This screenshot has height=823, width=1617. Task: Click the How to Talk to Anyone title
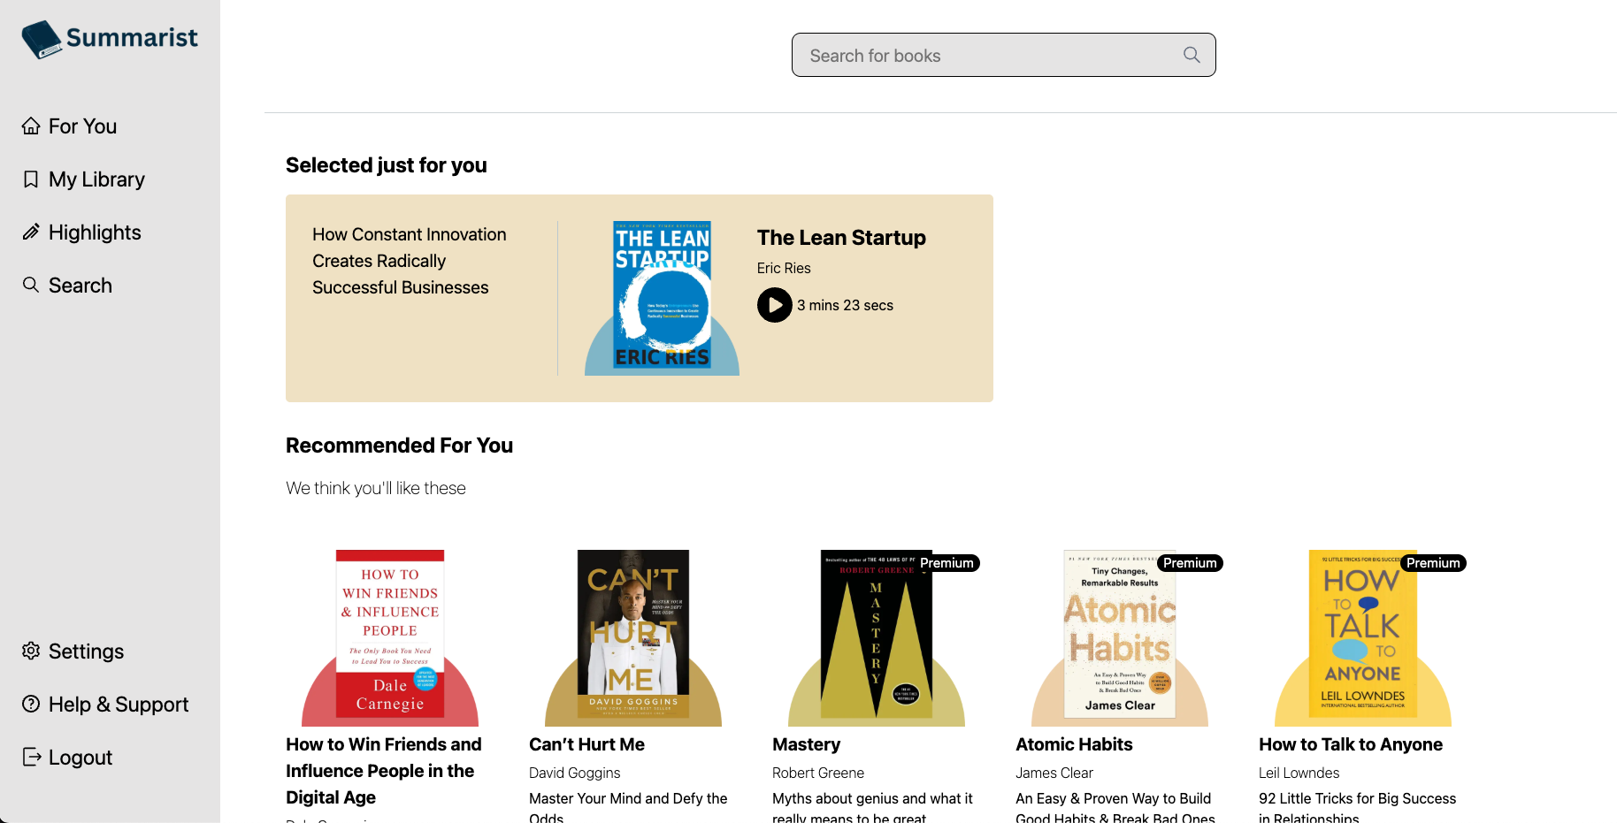coord(1350,744)
